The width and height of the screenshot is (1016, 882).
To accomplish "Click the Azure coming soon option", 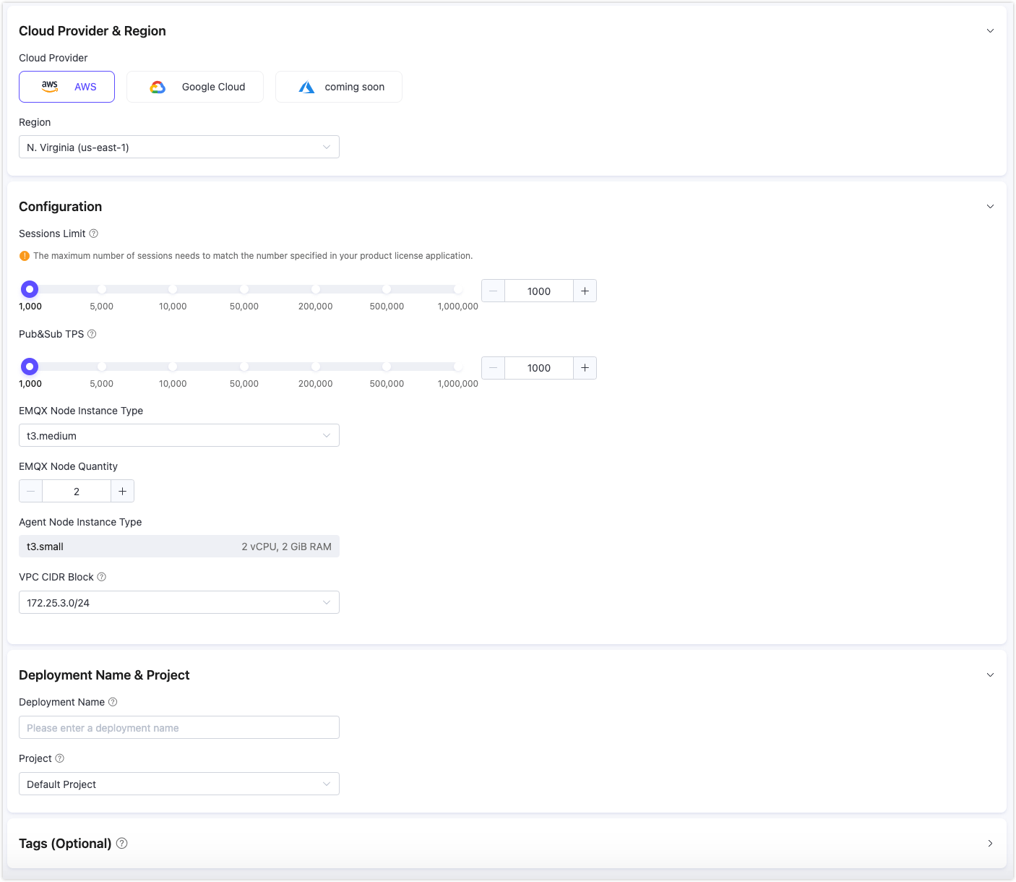I will point(338,87).
